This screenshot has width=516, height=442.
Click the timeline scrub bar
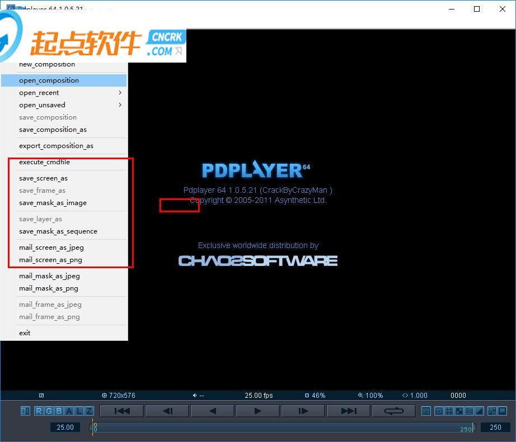(283, 427)
